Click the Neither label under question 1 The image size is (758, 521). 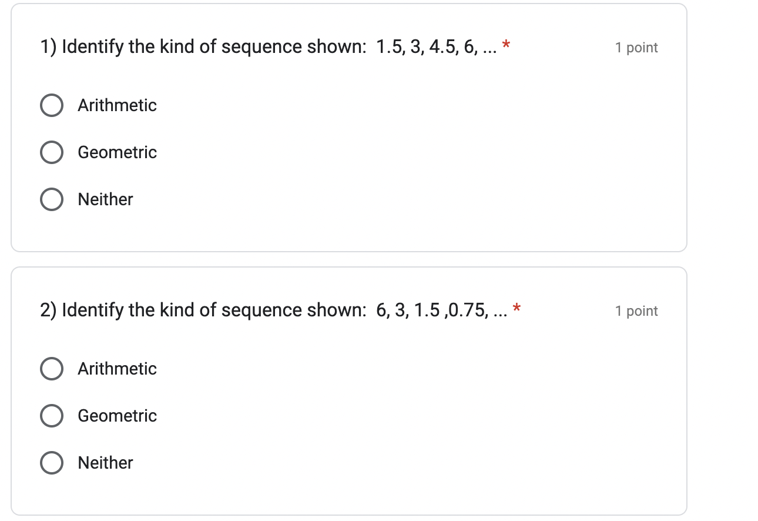[x=105, y=199]
